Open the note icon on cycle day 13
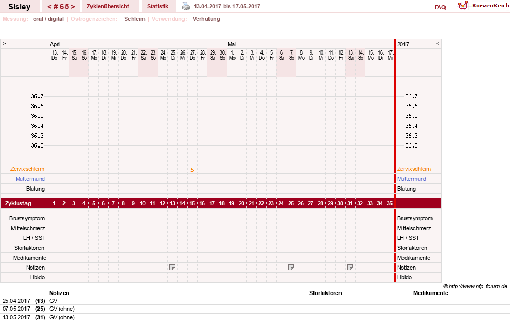This screenshot has height=334, width=510. pyautogui.click(x=173, y=268)
